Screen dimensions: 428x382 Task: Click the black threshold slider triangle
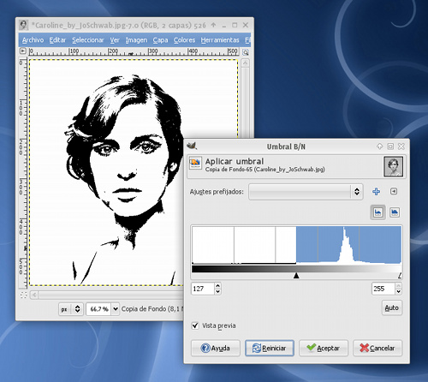click(296, 276)
